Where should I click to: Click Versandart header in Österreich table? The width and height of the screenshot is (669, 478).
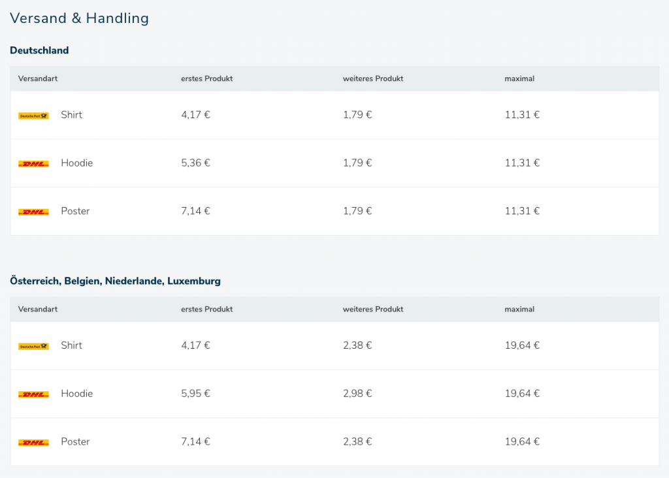37,309
